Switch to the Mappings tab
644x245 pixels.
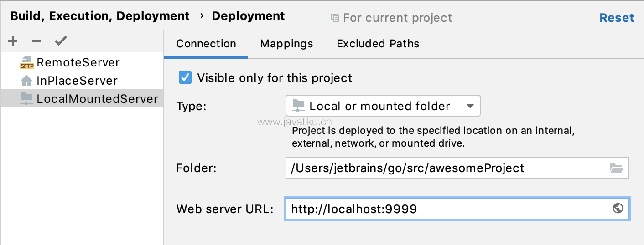point(286,44)
